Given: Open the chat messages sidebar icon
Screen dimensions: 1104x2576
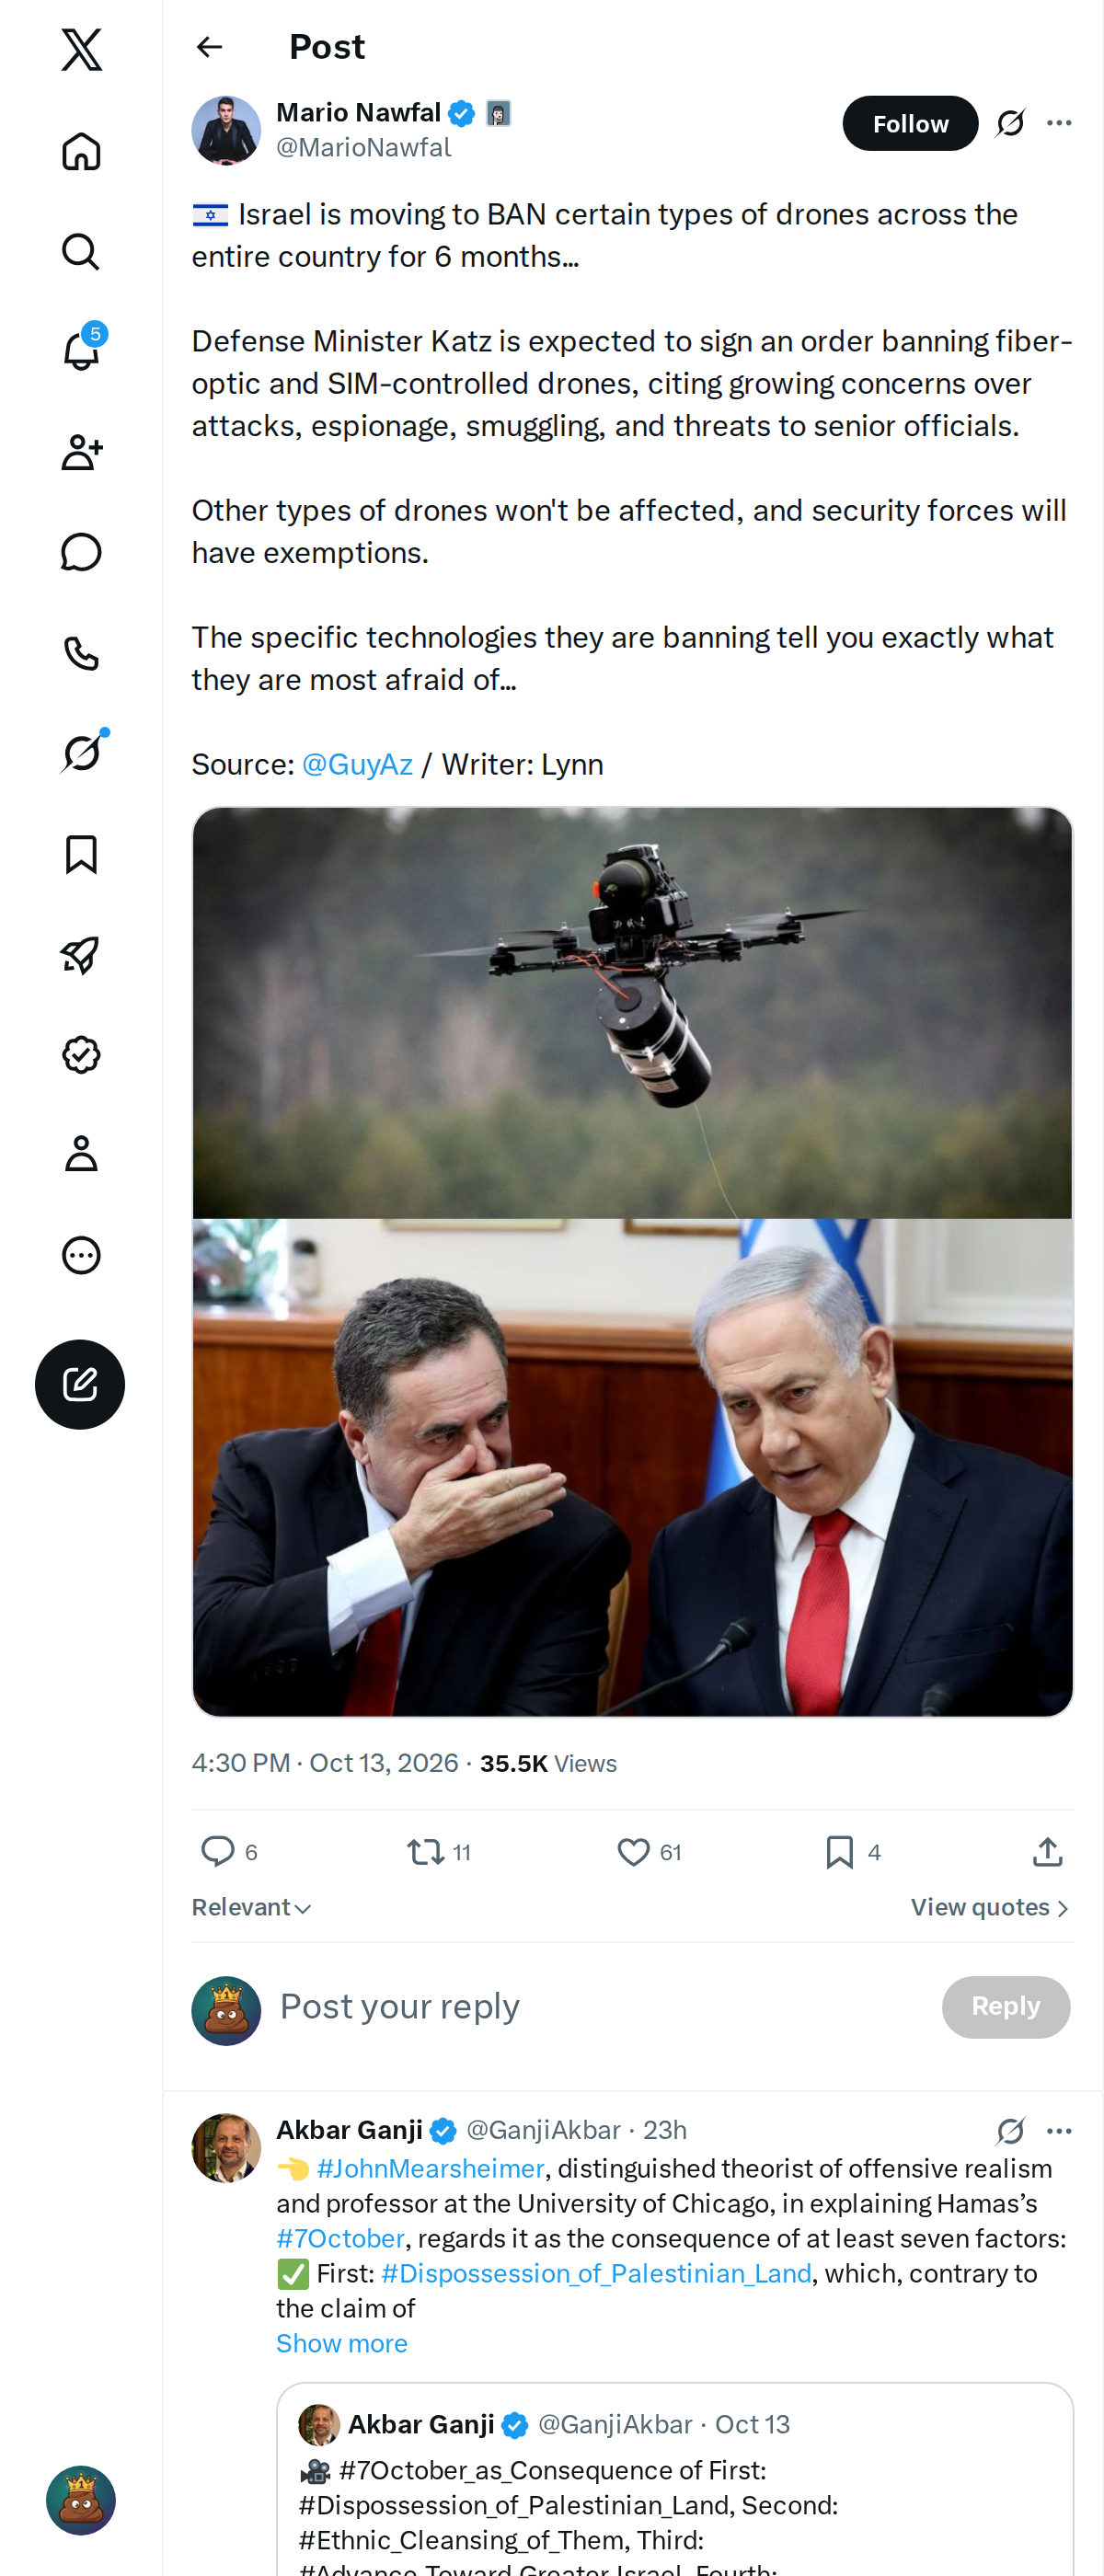Looking at the screenshot, I should pos(81,552).
